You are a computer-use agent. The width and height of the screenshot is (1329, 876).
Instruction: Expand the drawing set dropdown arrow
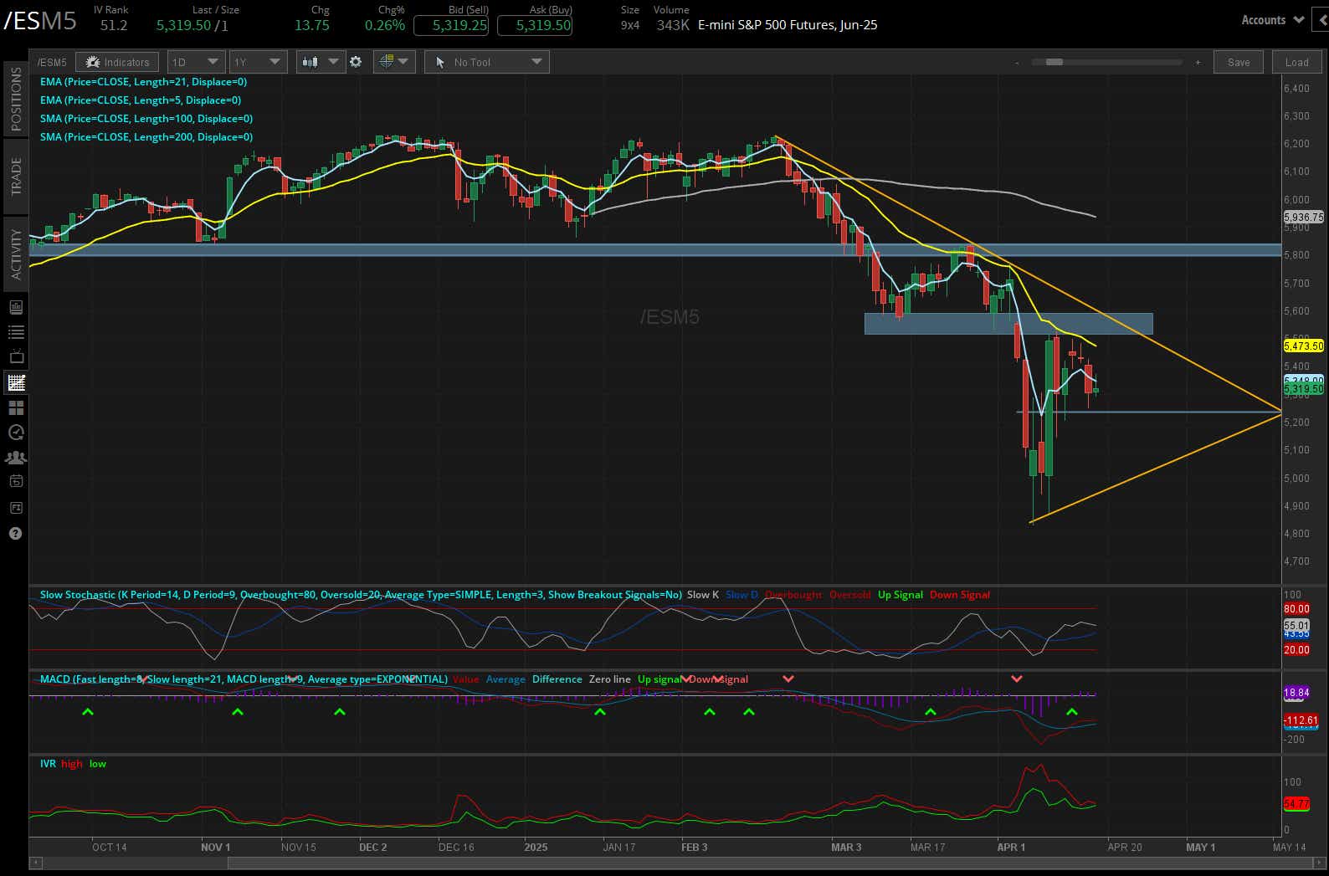coord(403,62)
